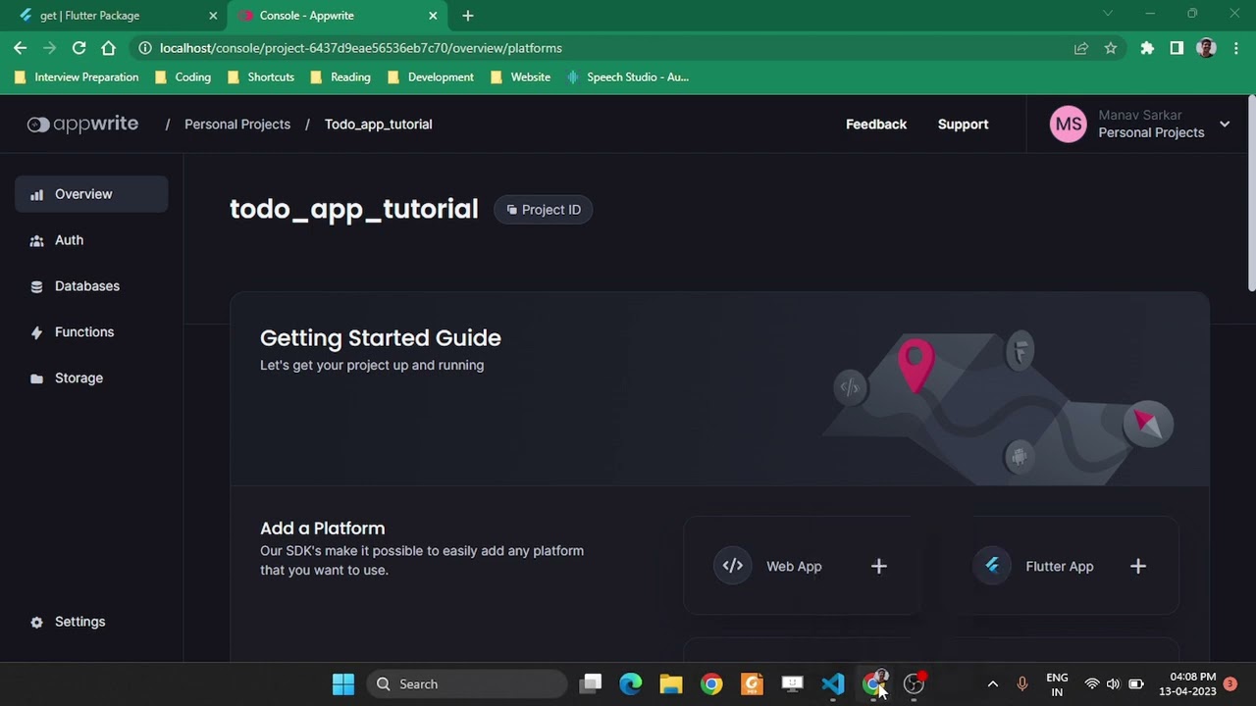Click the volume speaker tray icon
Image resolution: width=1256 pixels, height=706 pixels.
tap(1113, 684)
